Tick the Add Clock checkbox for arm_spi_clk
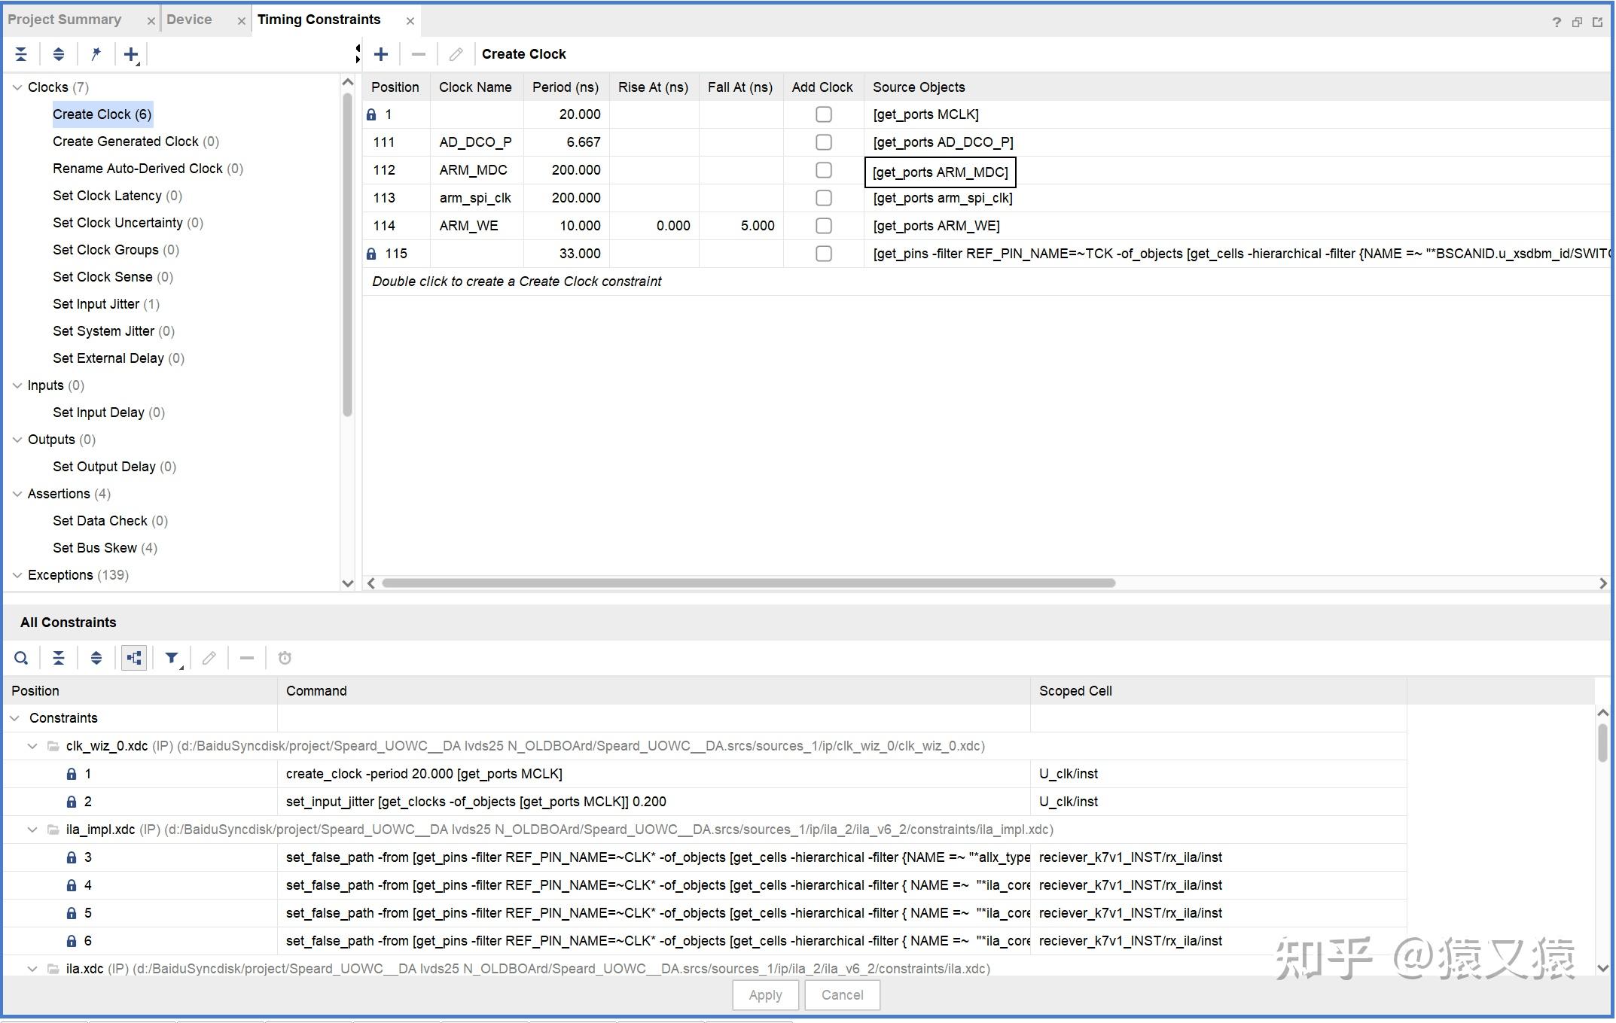 tap(824, 198)
